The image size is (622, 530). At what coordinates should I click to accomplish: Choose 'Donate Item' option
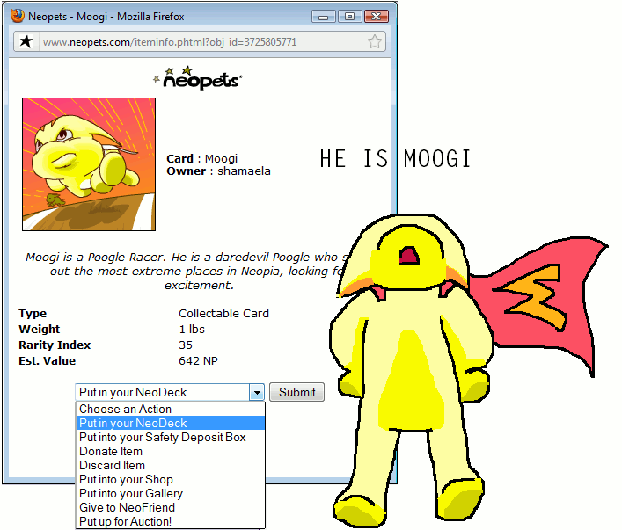(170, 451)
